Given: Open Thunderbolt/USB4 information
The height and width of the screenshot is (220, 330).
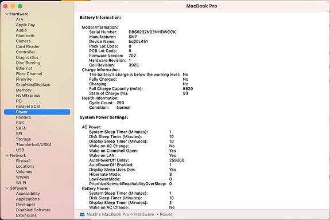Looking at the screenshot, I should tap(33, 144).
